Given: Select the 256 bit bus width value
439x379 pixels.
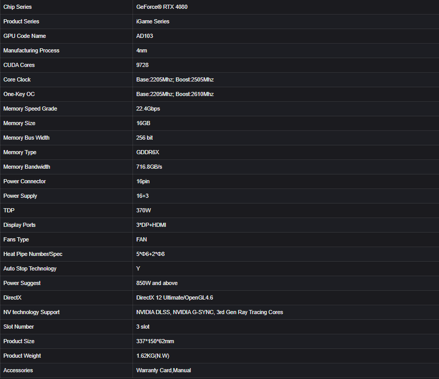Looking at the screenshot, I should (144, 138).
